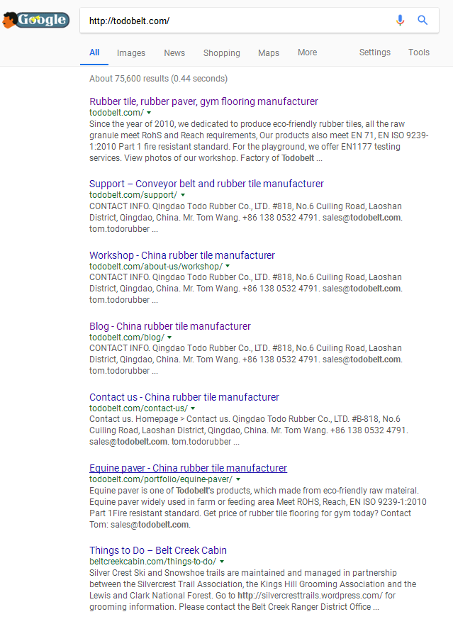Click the green URL todobelt.com/portfolio/equine-paver/
The width and height of the screenshot is (453, 624).
[x=161, y=479]
